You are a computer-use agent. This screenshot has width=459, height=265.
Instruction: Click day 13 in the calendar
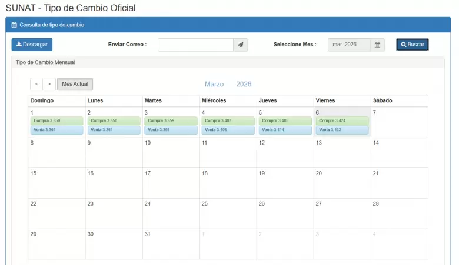click(319, 143)
